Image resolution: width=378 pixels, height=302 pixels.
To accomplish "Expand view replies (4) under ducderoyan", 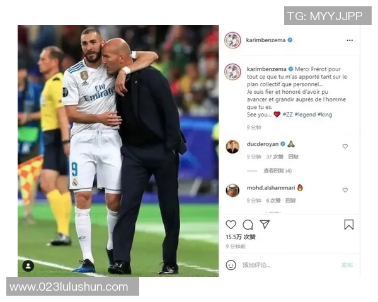I will pos(277,171).
